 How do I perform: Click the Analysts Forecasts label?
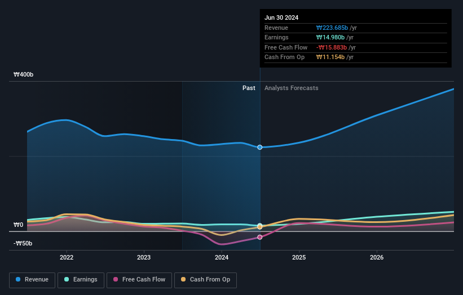pos(292,88)
